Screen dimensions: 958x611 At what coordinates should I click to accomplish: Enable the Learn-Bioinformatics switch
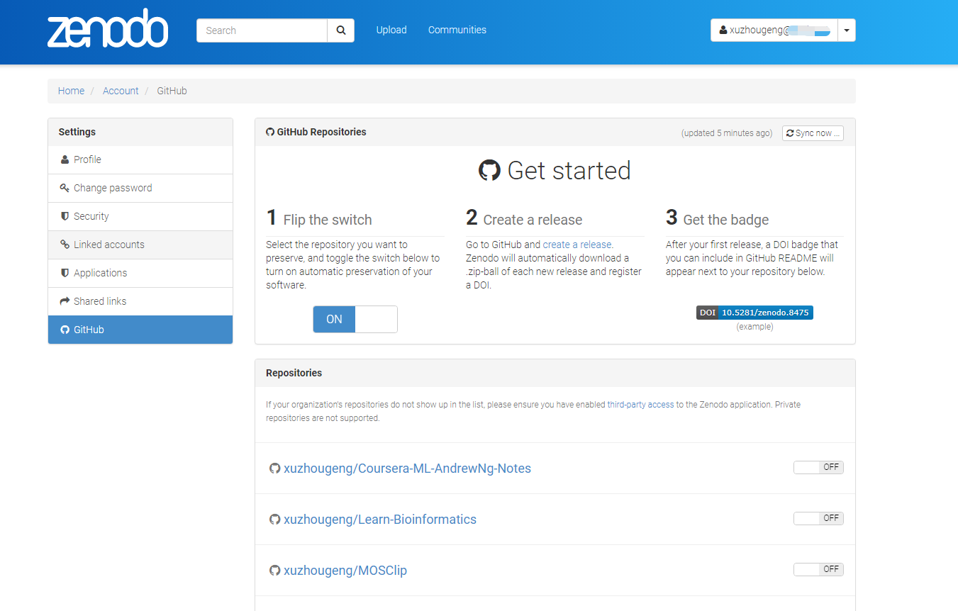click(x=818, y=518)
